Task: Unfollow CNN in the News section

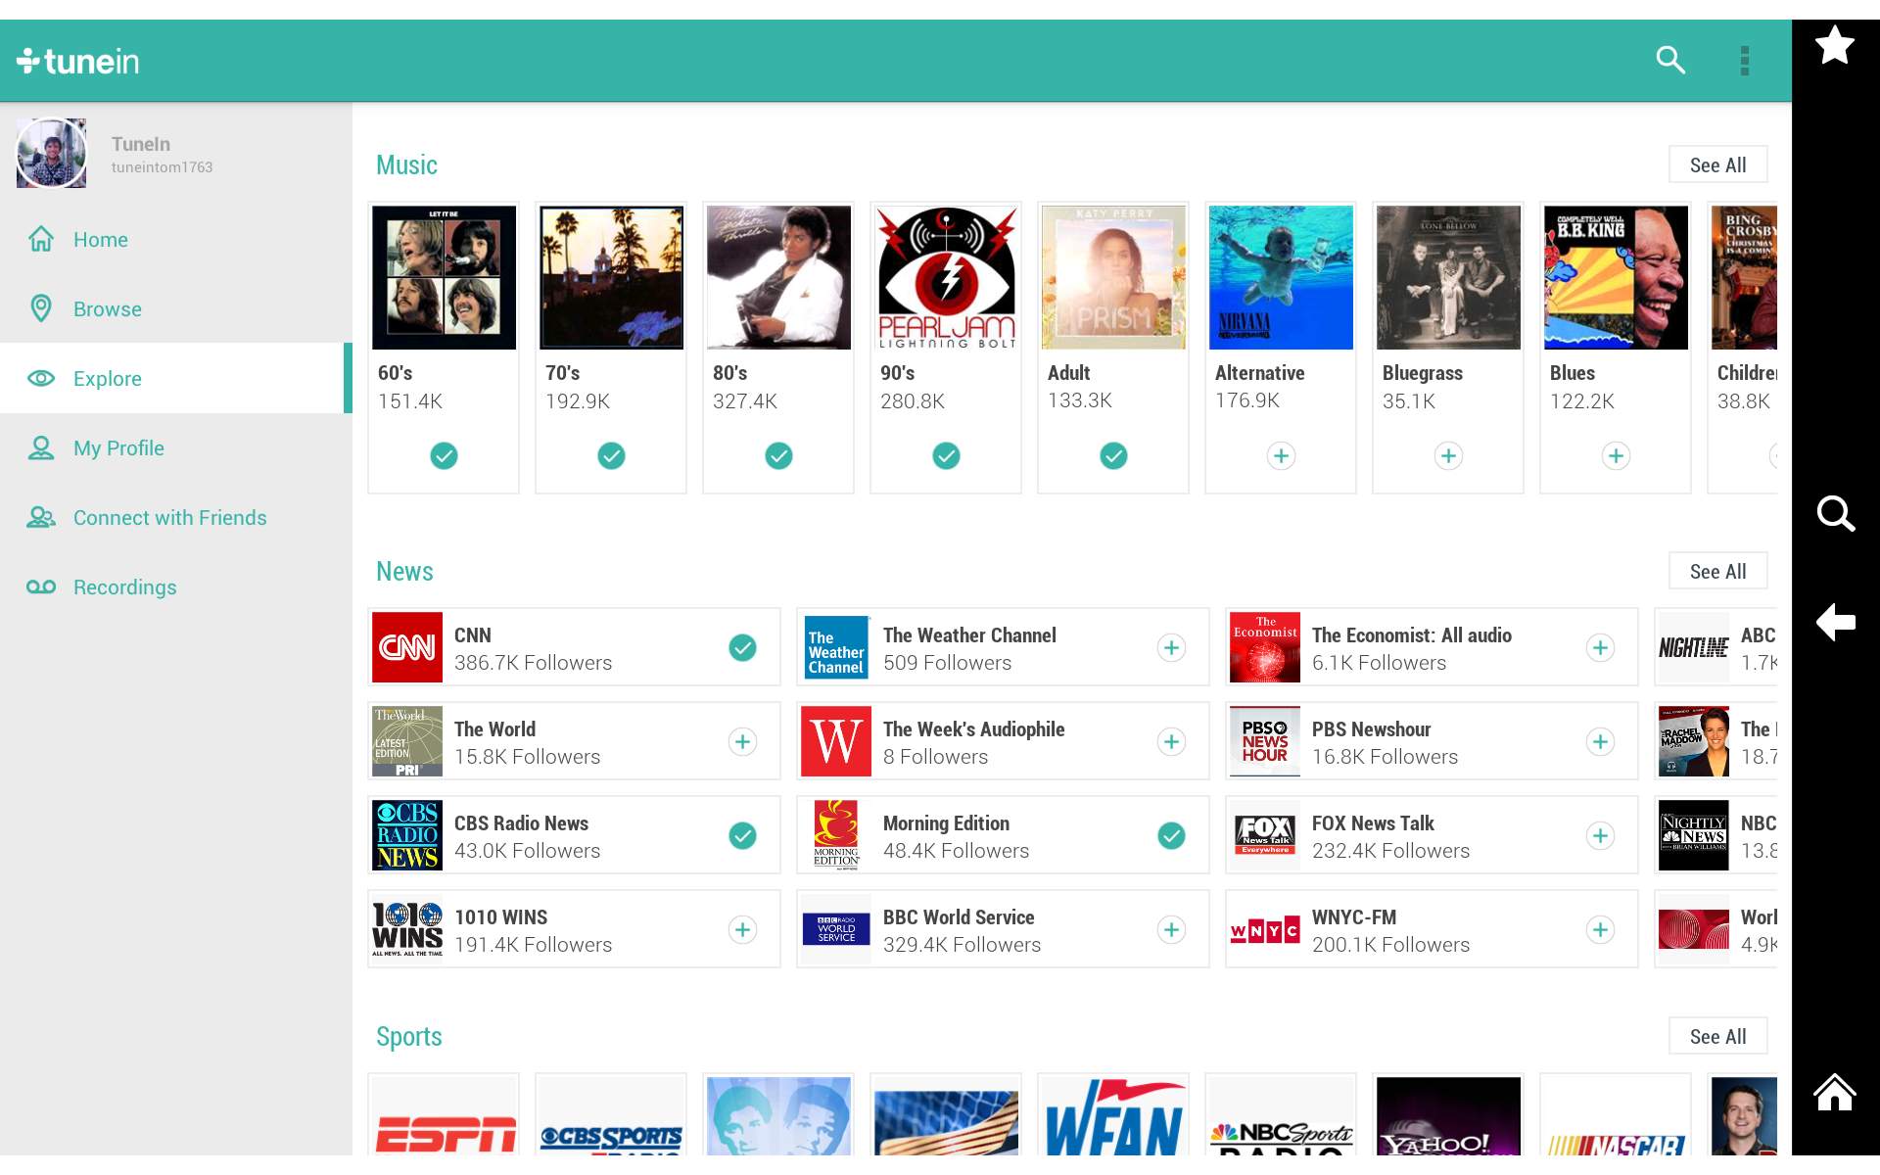Action: pyautogui.click(x=743, y=647)
